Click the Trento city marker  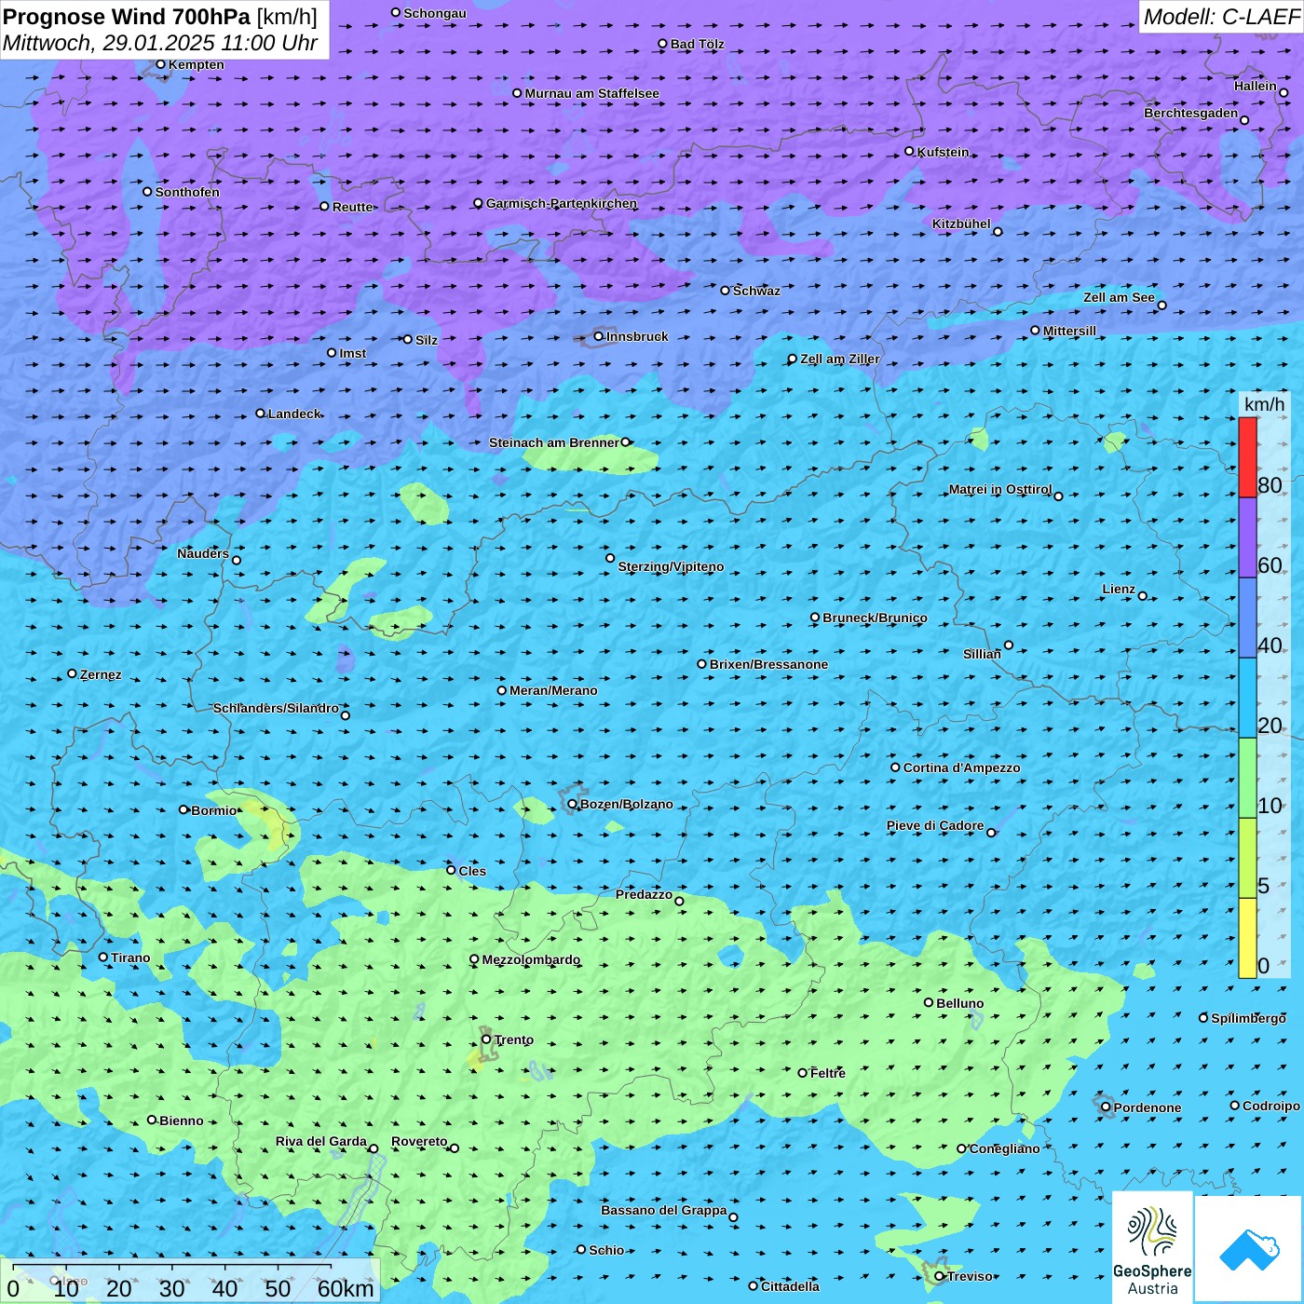[486, 1039]
